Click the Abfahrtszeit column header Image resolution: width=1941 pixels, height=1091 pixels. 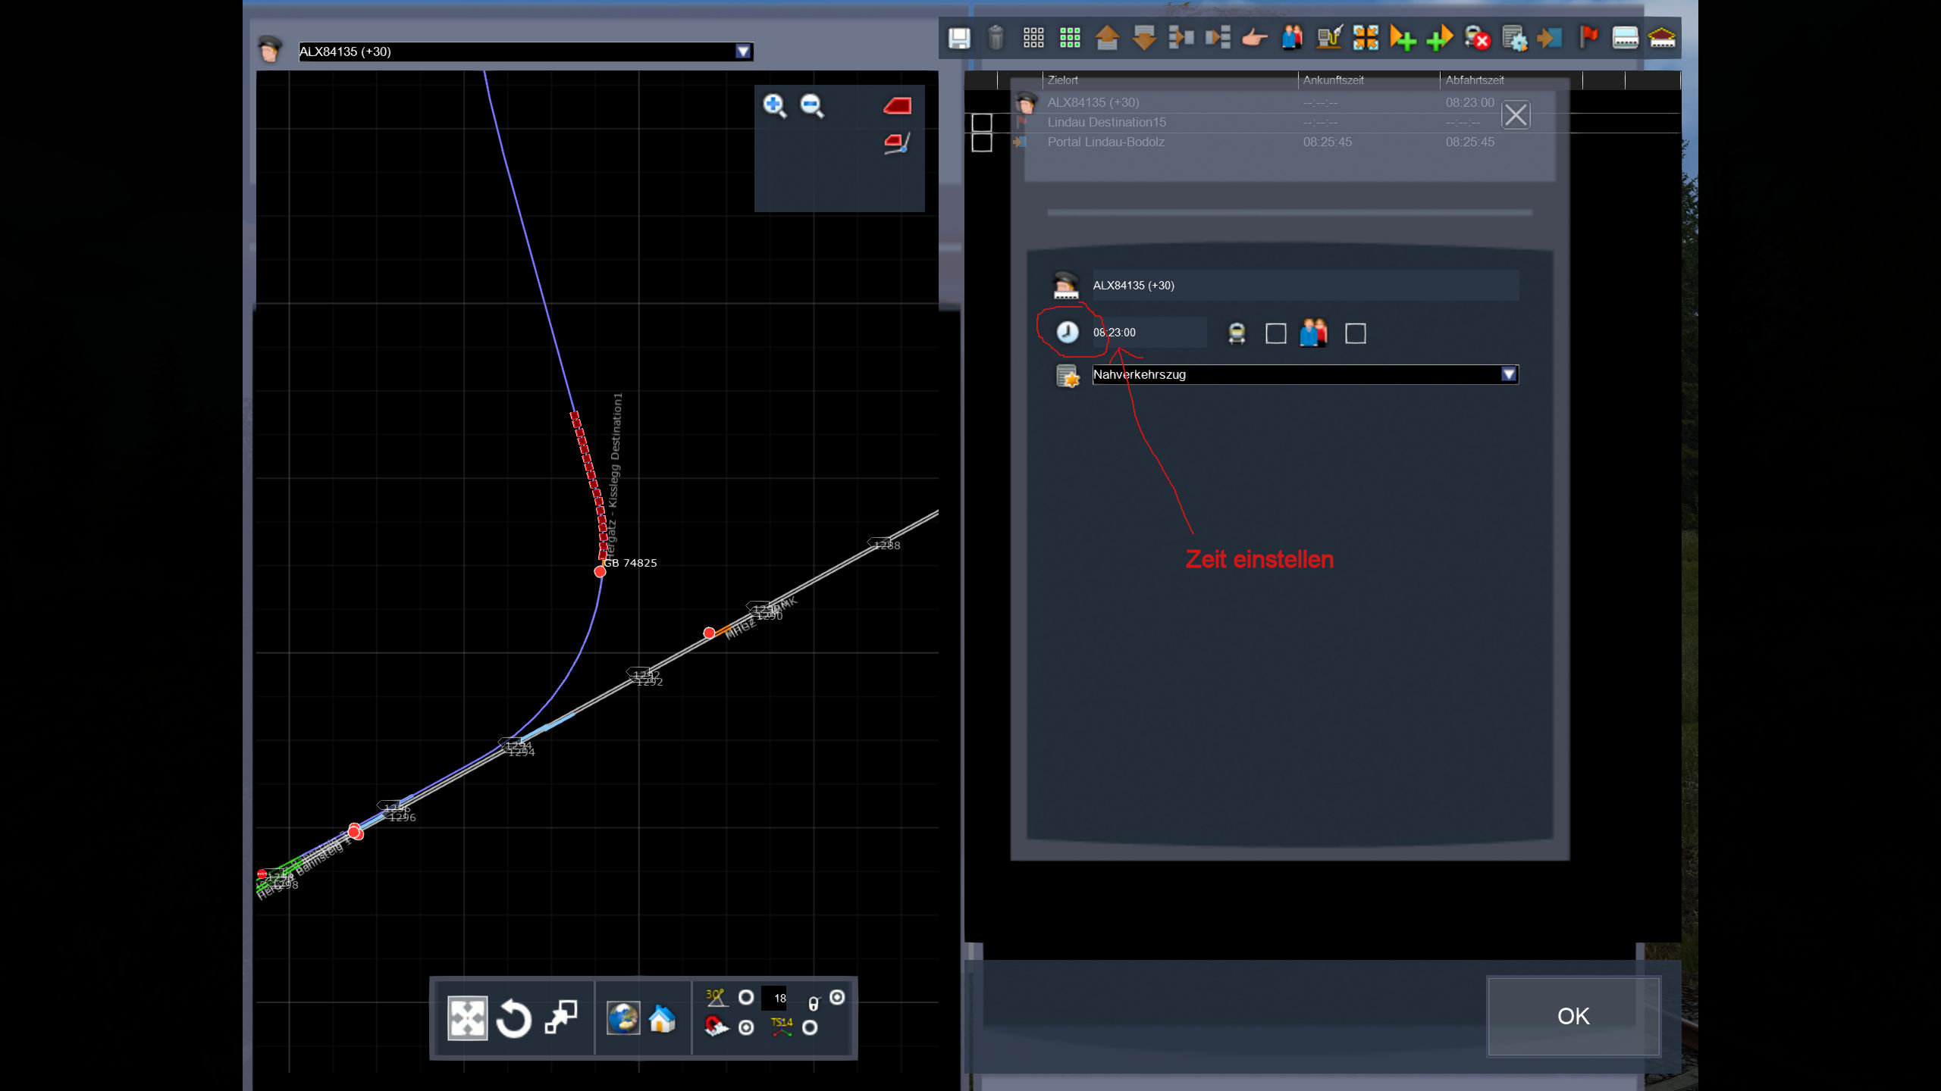1474,80
